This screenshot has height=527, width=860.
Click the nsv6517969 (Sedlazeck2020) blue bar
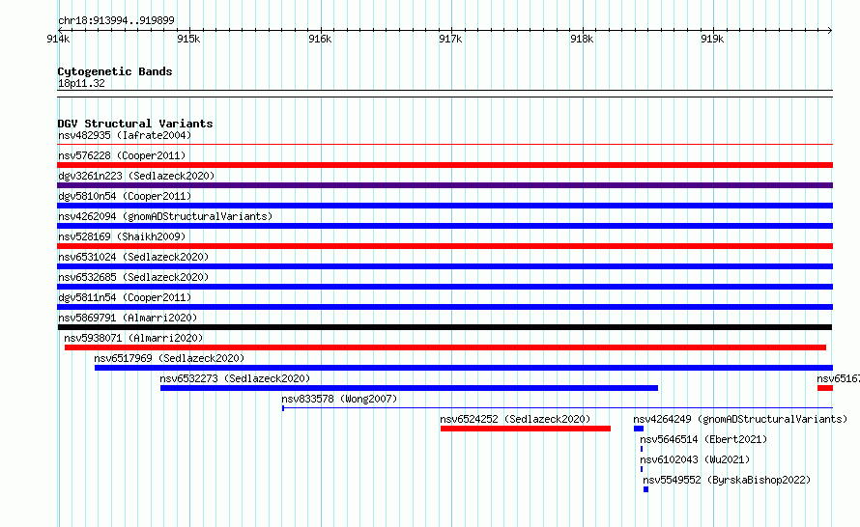[x=464, y=368]
